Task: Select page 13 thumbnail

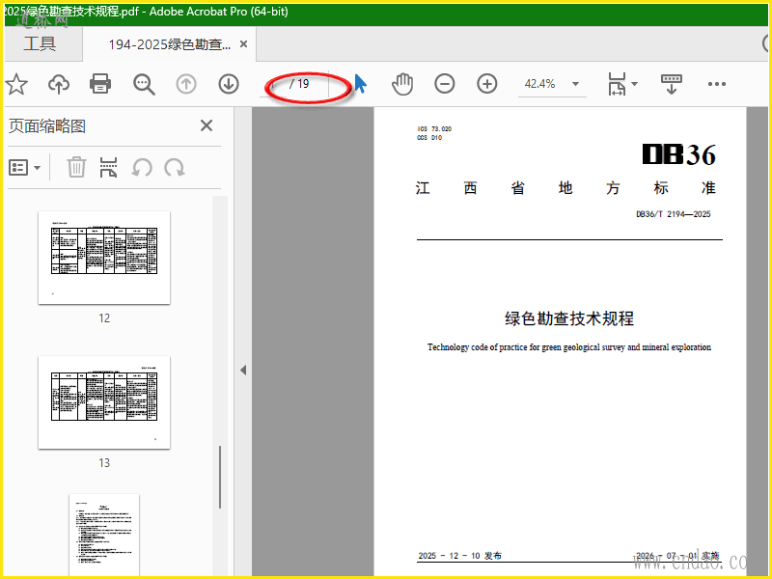Action: point(104,402)
